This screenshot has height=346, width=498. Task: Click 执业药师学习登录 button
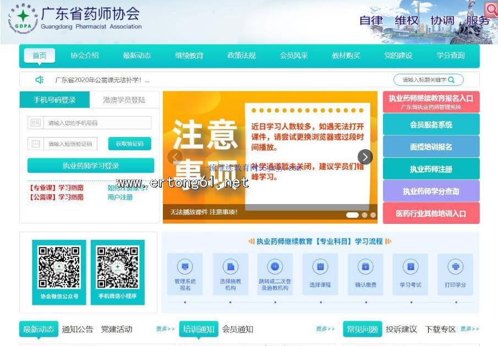(91, 166)
